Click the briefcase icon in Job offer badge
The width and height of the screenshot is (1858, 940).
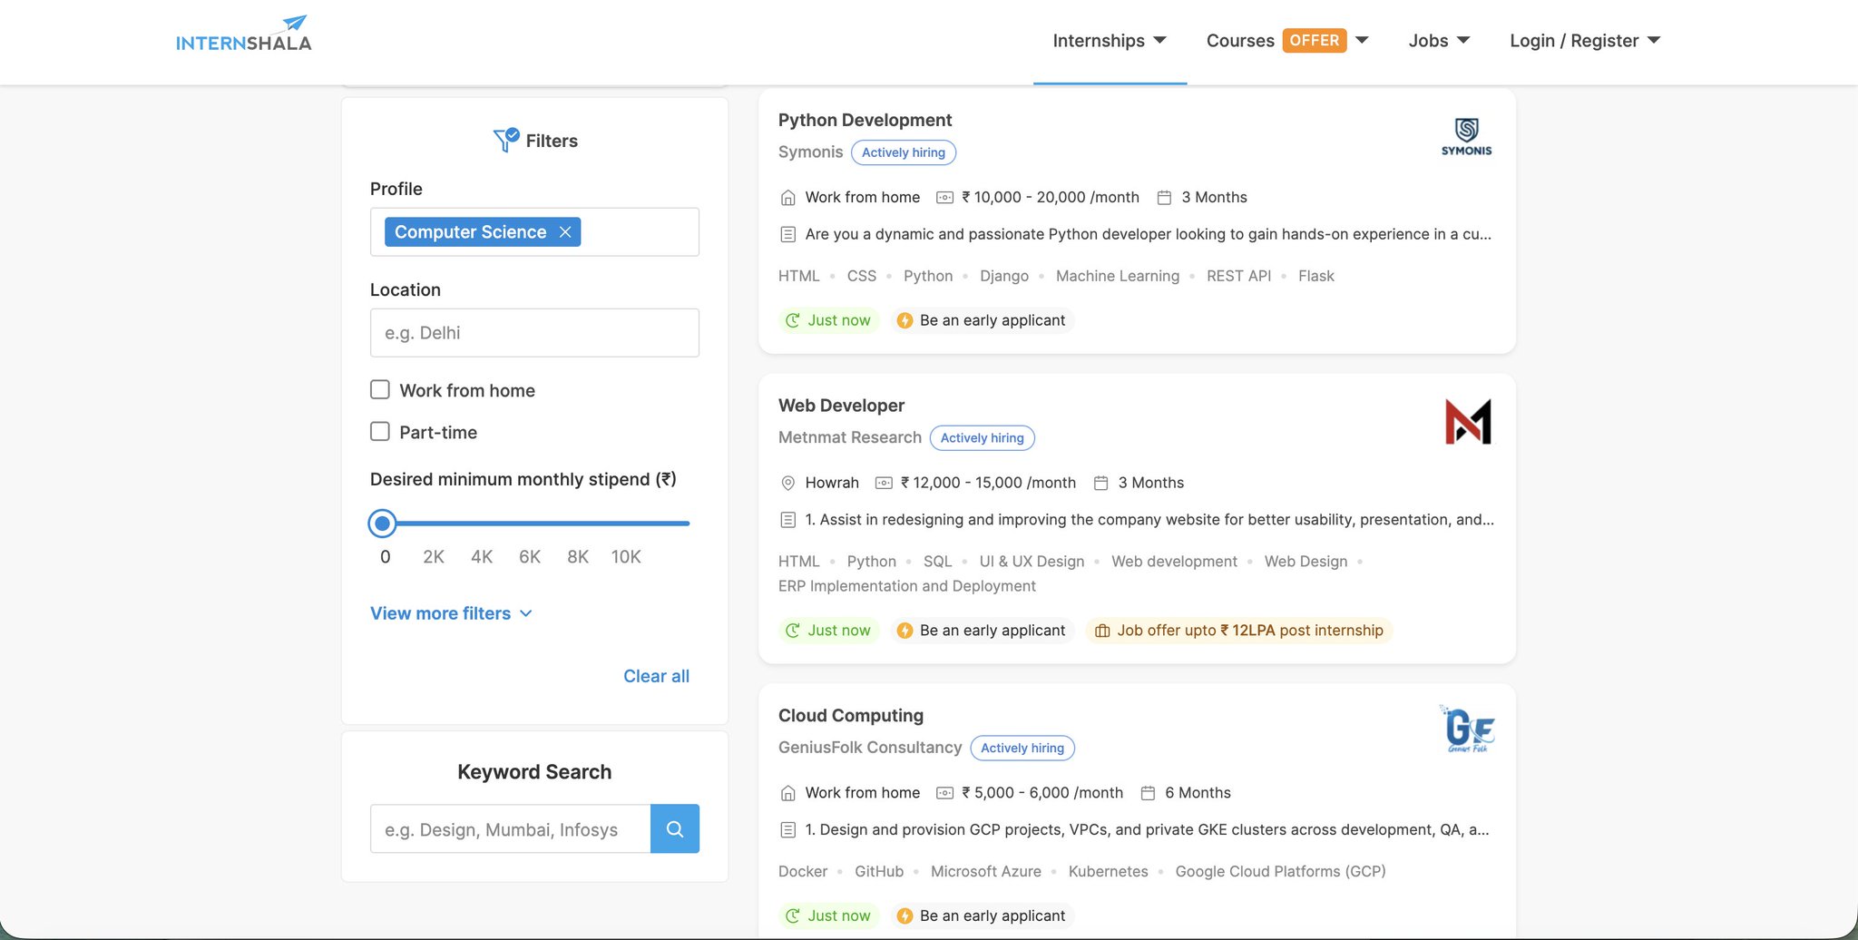click(x=1102, y=631)
